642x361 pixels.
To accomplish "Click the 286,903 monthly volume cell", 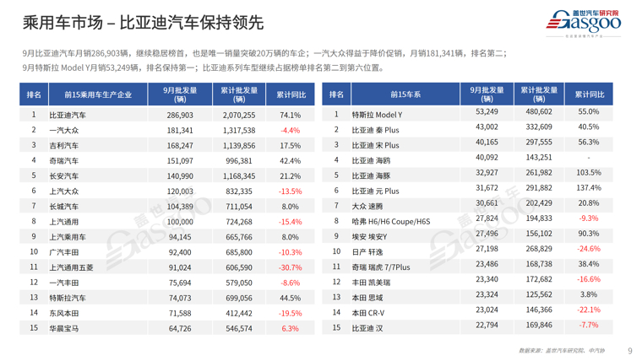I will (x=180, y=116).
